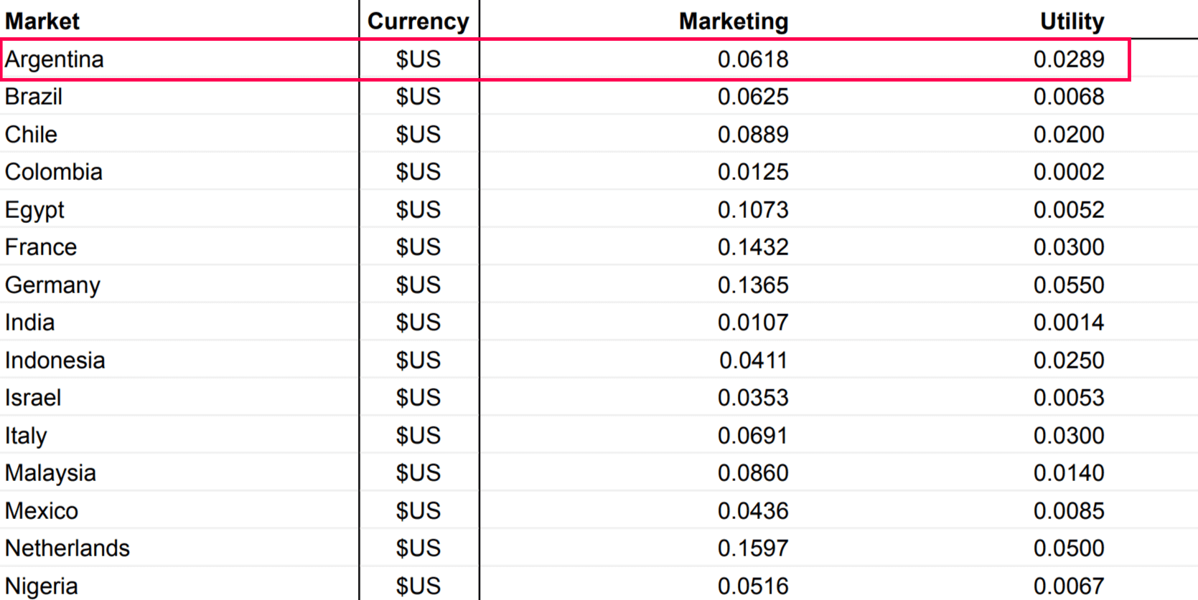1198x600 pixels.
Task: Click Chile's utility value 0.0200
Action: [x=1068, y=135]
